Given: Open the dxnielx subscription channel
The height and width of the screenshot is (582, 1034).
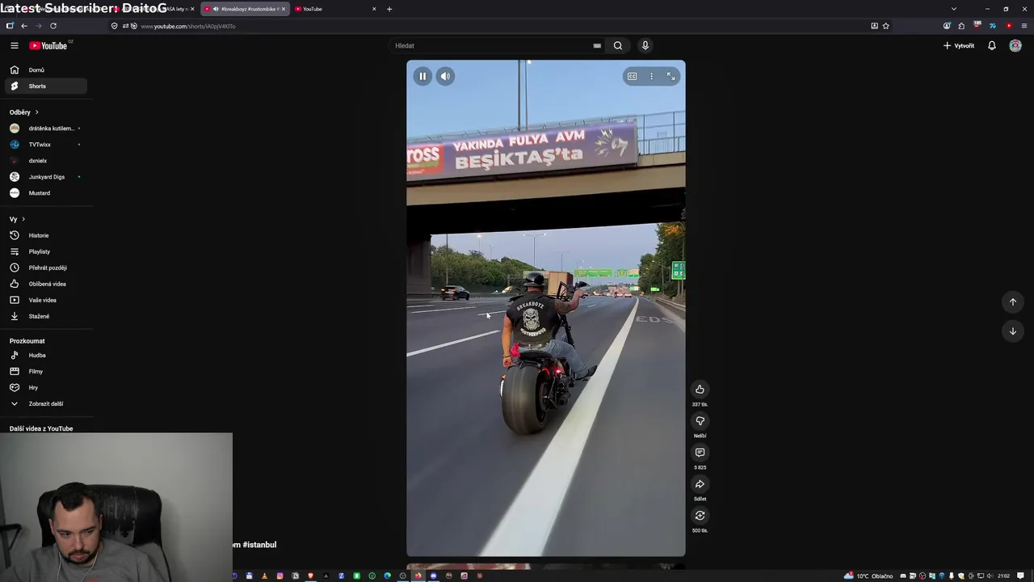Looking at the screenshot, I should pos(46,160).
